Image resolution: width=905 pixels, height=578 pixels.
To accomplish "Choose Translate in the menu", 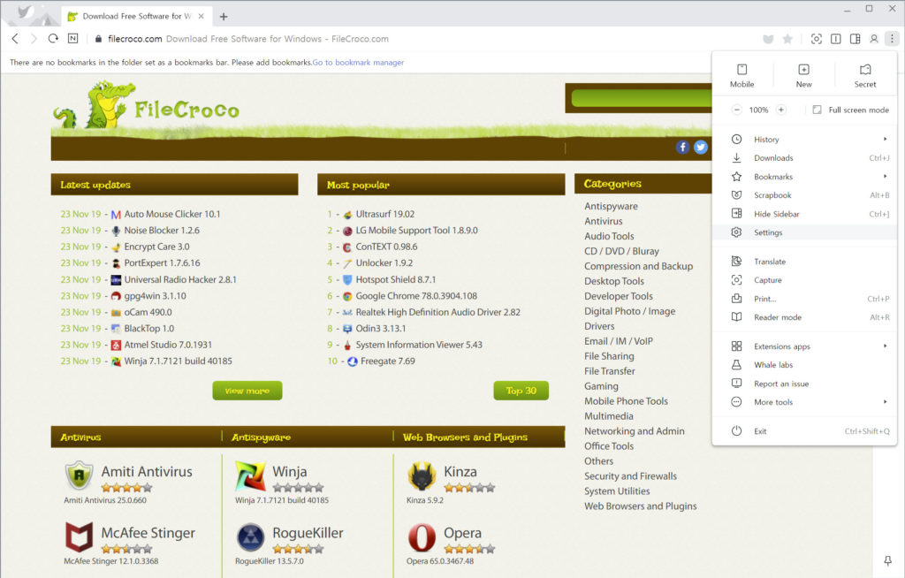I will (804, 262).
